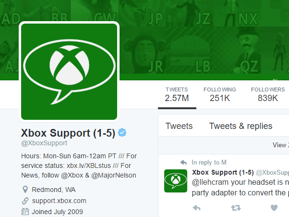Screen dimensions: 289x217
Task: Click the link chain icon beside support.xbox.com
Action: (25, 201)
